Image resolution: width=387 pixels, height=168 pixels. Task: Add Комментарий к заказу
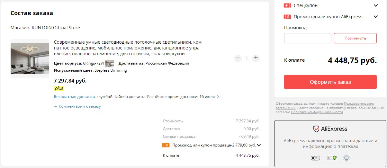tap(77, 106)
